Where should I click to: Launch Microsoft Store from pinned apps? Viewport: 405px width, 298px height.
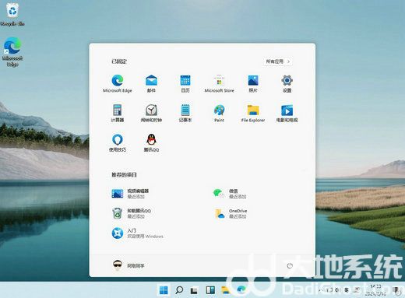(219, 83)
